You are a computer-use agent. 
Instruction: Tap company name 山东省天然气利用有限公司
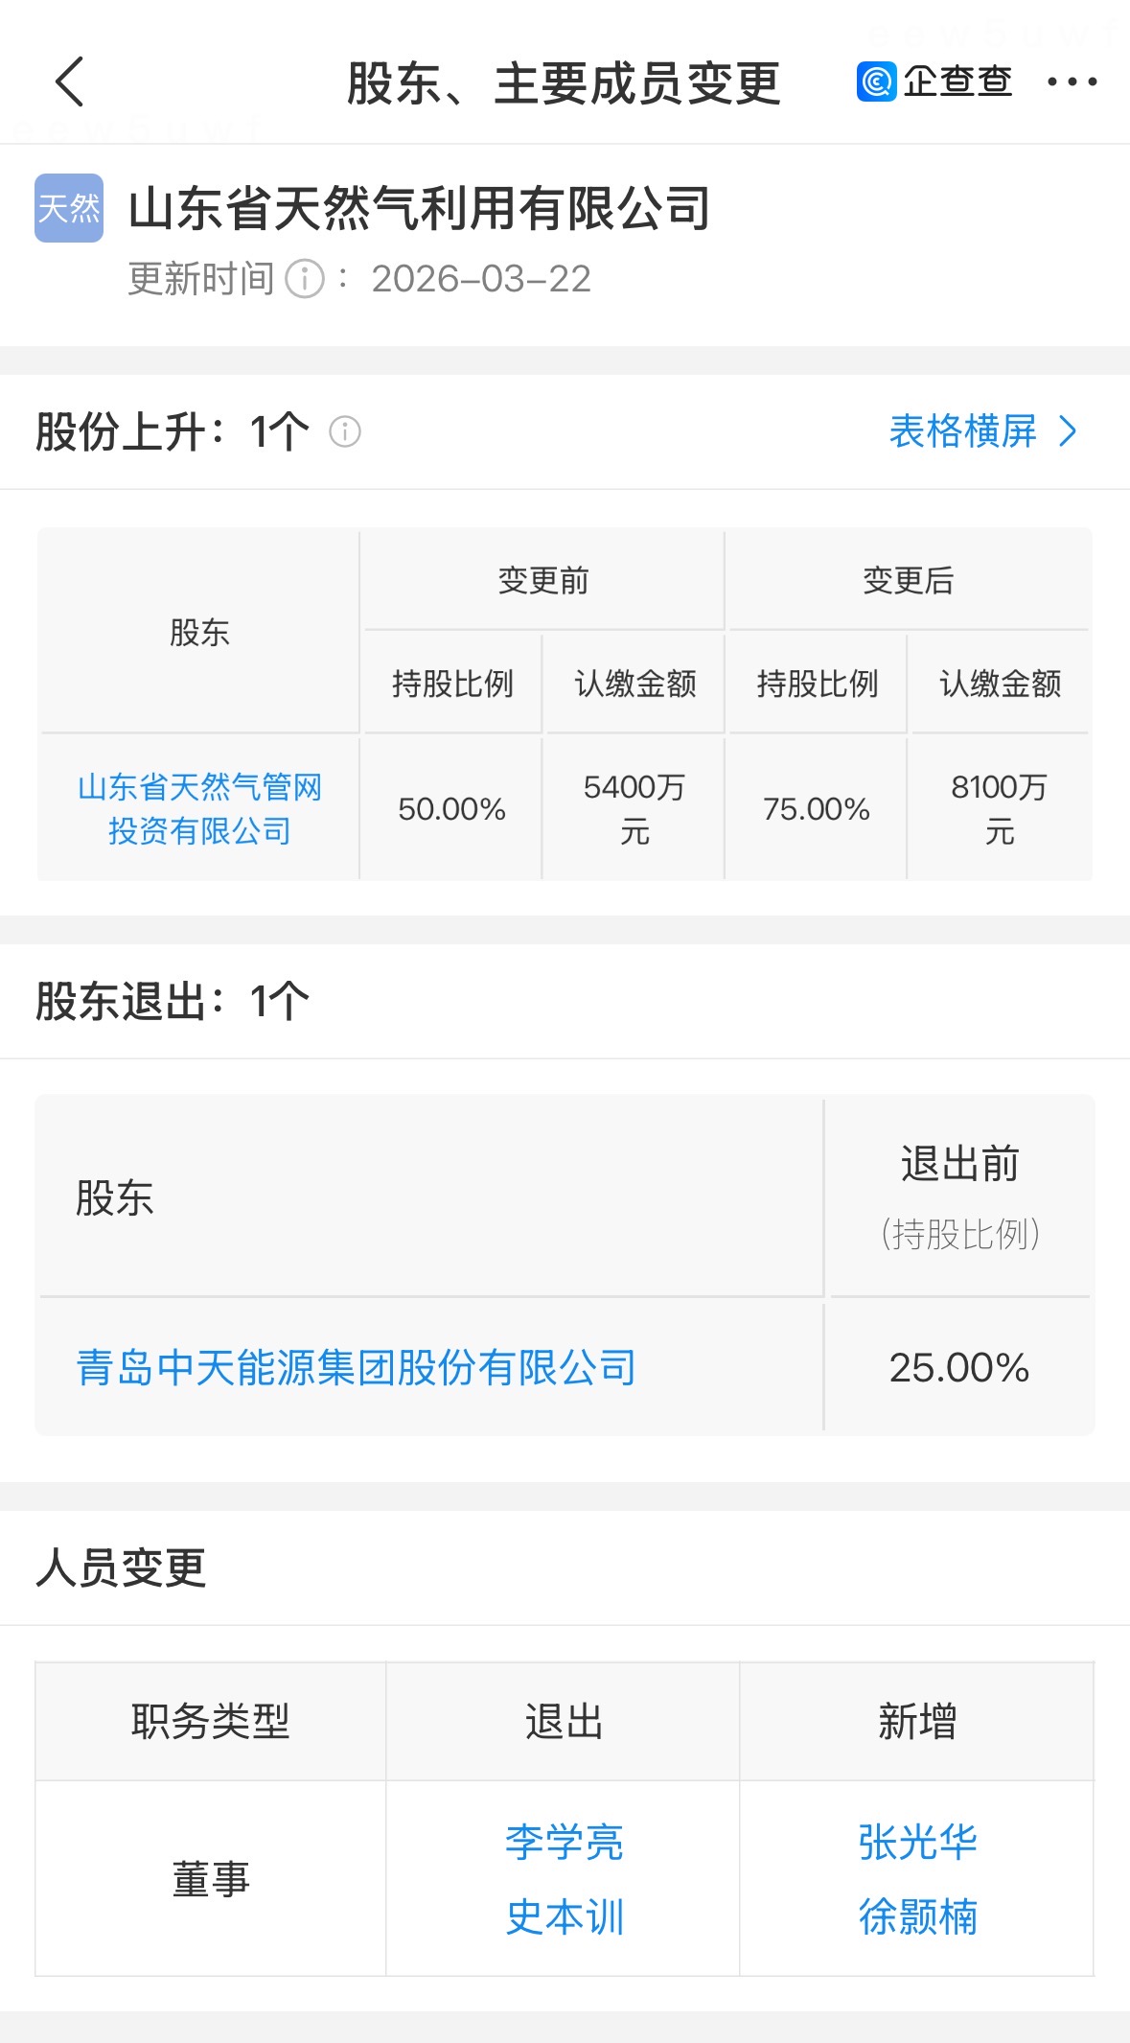click(x=419, y=208)
